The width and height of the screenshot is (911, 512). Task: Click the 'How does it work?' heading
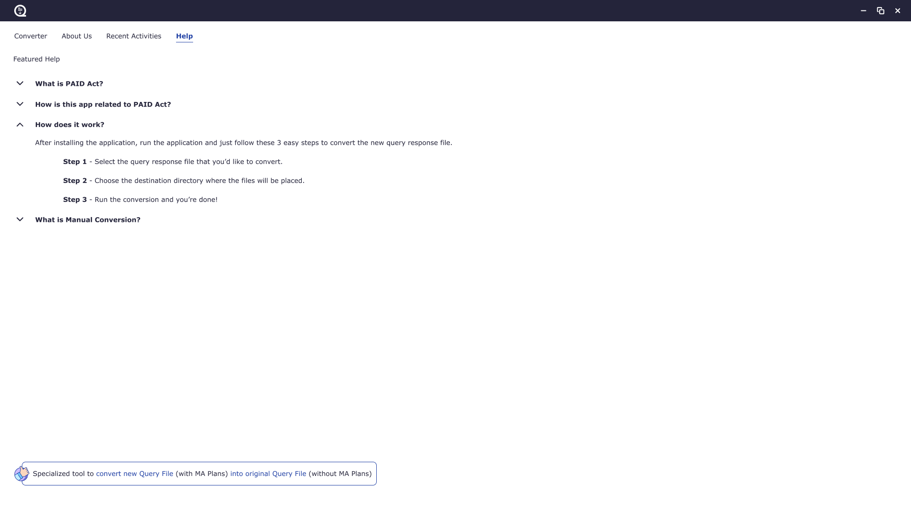point(70,124)
